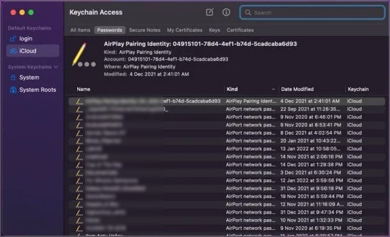Open the info inspector icon
Screen dimensions: 390x237
[226, 12]
